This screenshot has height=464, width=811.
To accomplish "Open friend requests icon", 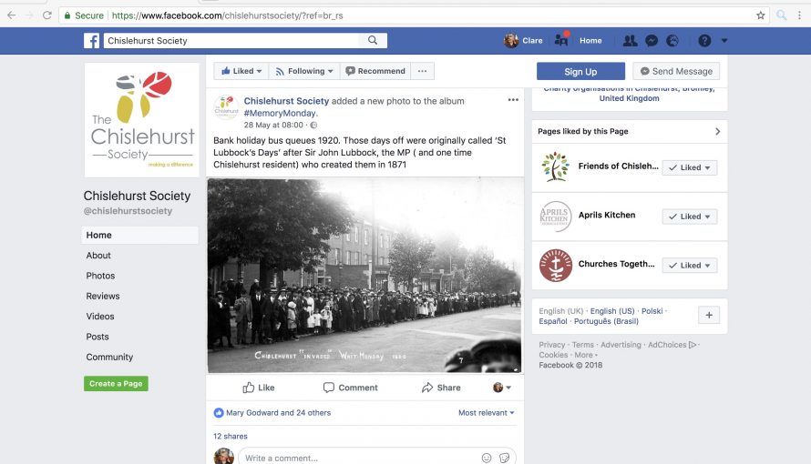I will click(x=630, y=41).
